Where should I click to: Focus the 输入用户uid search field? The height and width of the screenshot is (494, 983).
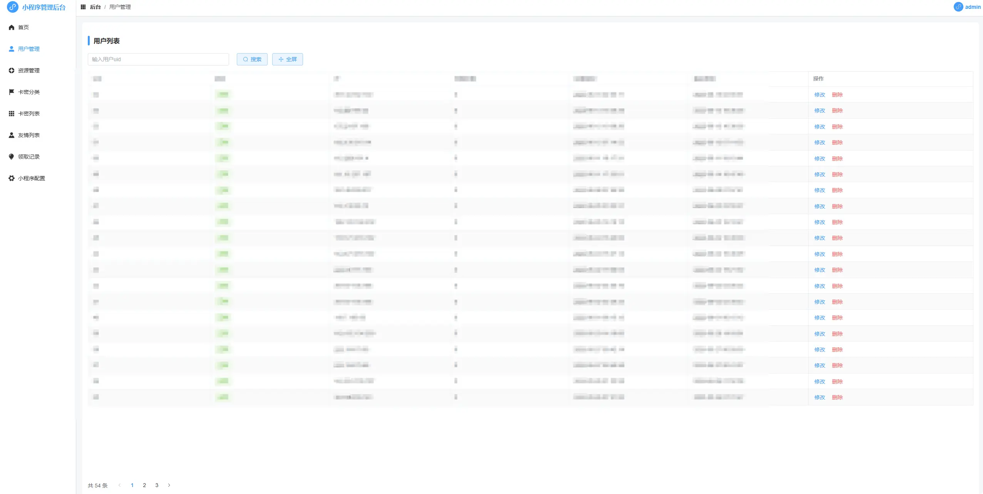click(x=158, y=59)
